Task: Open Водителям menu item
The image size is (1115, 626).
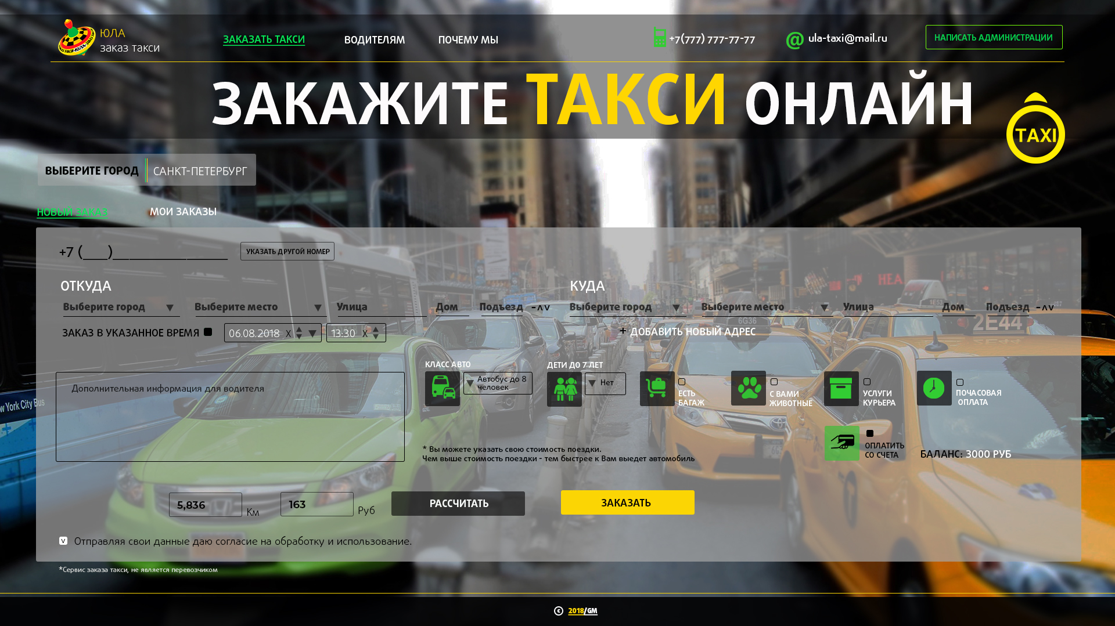Action: [375, 40]
